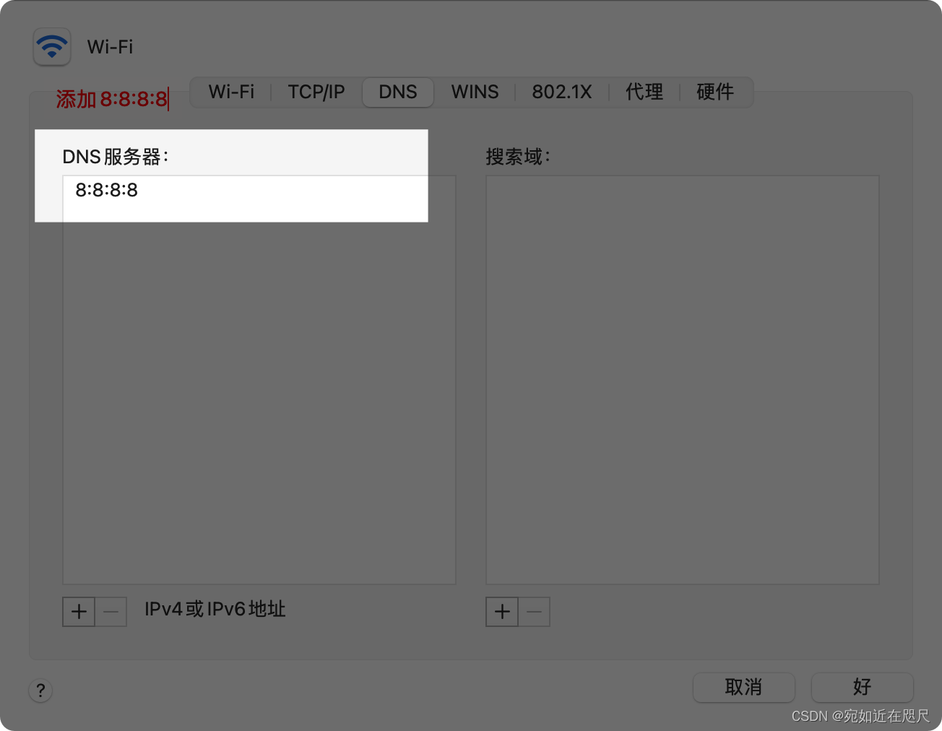This screenshot has width=942, height=731.
Task: Switch to the 代理 (Proxy) tab
Action: click(x=644, y=92)
